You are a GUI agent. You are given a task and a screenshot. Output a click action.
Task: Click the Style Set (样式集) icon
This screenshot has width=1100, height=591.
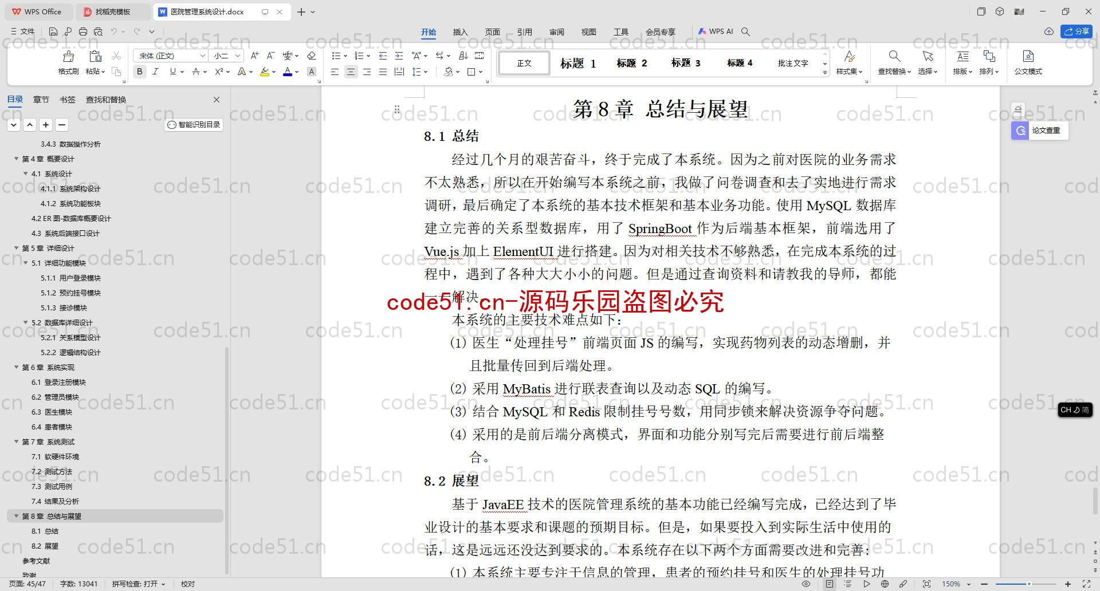tap(849, 56)
